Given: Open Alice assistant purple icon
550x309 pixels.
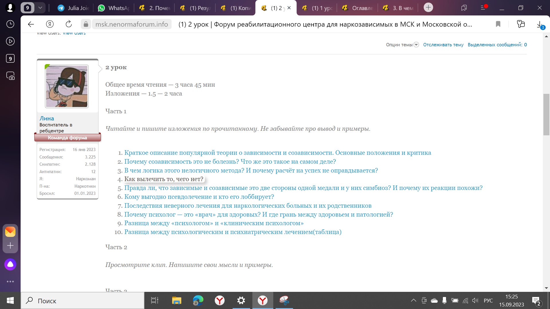Looking at the screenshot, I should click(x=10, y=264).
